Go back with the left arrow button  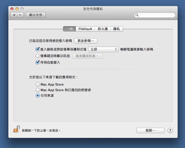click(14, 15)
